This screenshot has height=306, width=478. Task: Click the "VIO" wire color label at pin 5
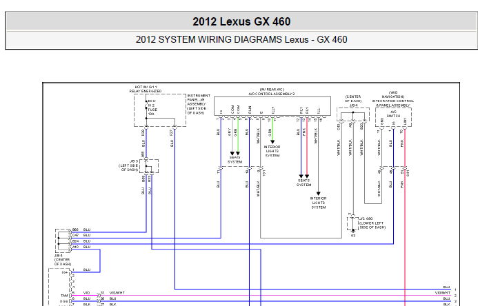87,293
